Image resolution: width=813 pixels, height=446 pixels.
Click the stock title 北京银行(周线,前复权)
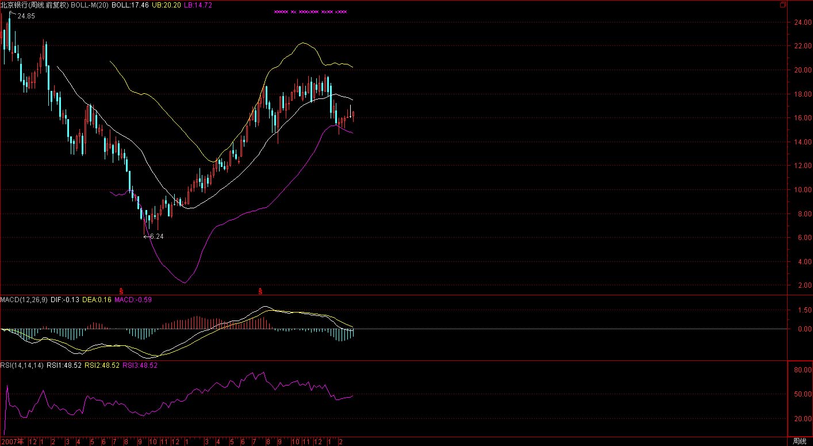(34, 5)
